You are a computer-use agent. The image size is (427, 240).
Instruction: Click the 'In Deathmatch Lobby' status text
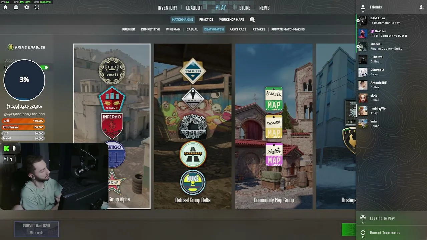[385, 23]
